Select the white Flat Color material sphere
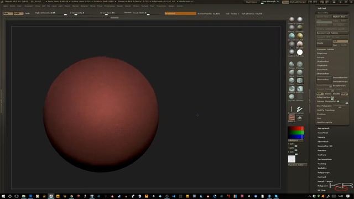The height and width of the screenshot is (199, 354). (x=300, y=53)
